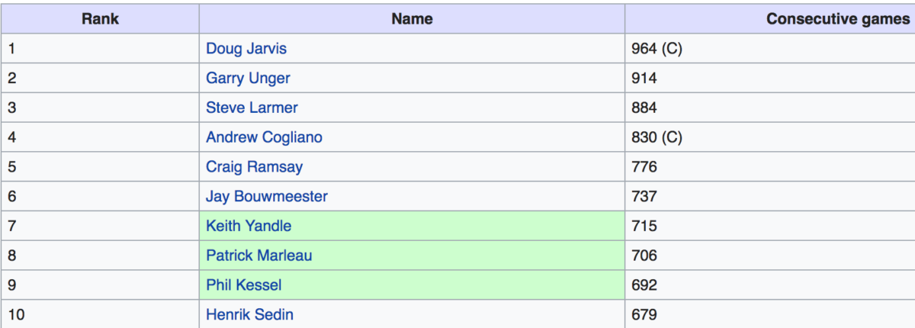Click the rank 1 cell
915x328 pixels.
[x=12, y=49]
